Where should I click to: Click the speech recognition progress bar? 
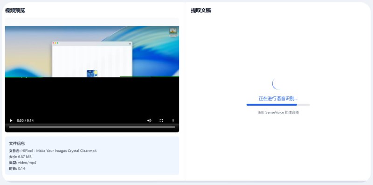[x=278, y=105]
